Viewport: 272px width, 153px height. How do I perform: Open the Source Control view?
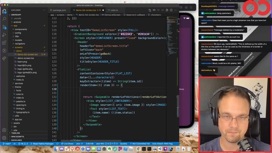[x=4, y=27]
